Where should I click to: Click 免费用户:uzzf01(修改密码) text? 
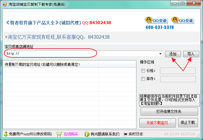[x=30, y=134]
